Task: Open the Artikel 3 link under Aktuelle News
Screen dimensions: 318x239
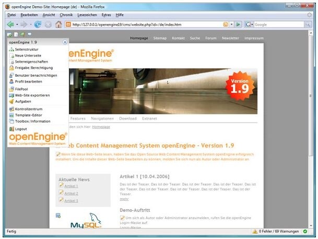Action: tap(71, 201)
